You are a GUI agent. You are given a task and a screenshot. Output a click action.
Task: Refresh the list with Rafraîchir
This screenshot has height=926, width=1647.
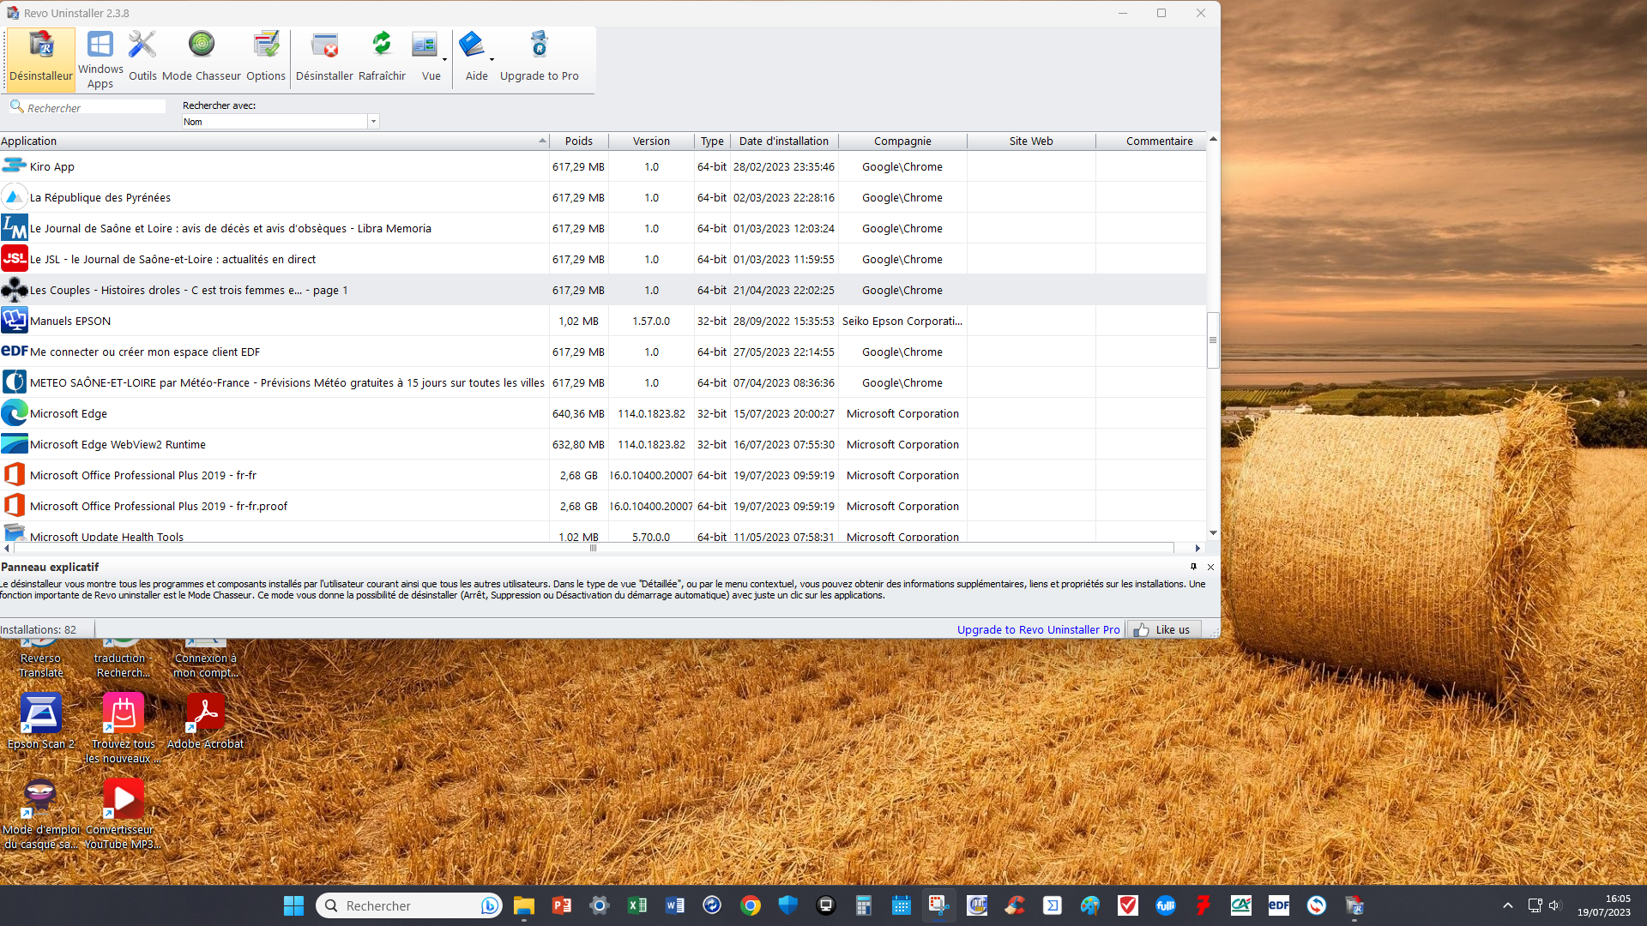tap(382, 58)
